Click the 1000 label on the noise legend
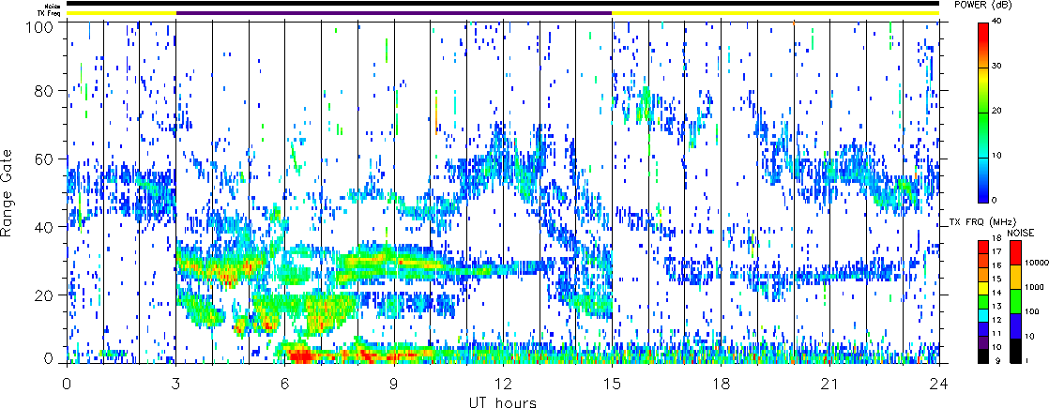 coord(1034,287)
